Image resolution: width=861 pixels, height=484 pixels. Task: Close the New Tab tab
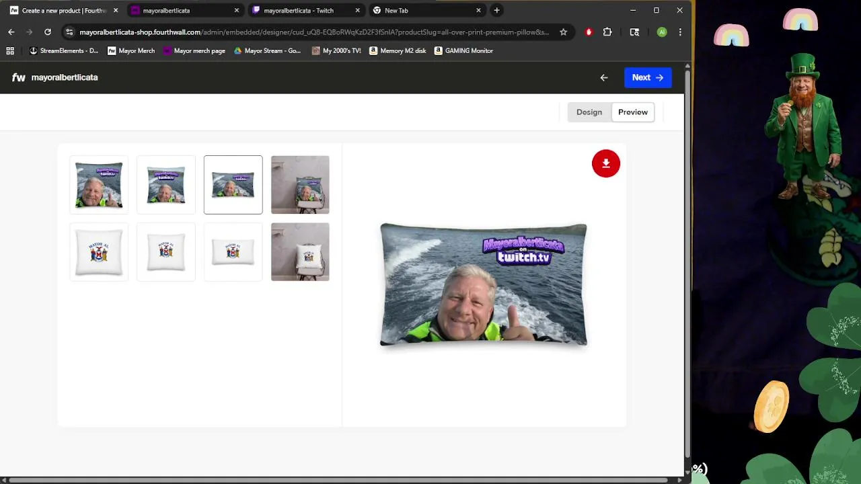[479, 10]
